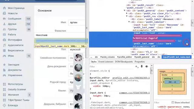Click the Сообщения messages icon

point(4,19)
